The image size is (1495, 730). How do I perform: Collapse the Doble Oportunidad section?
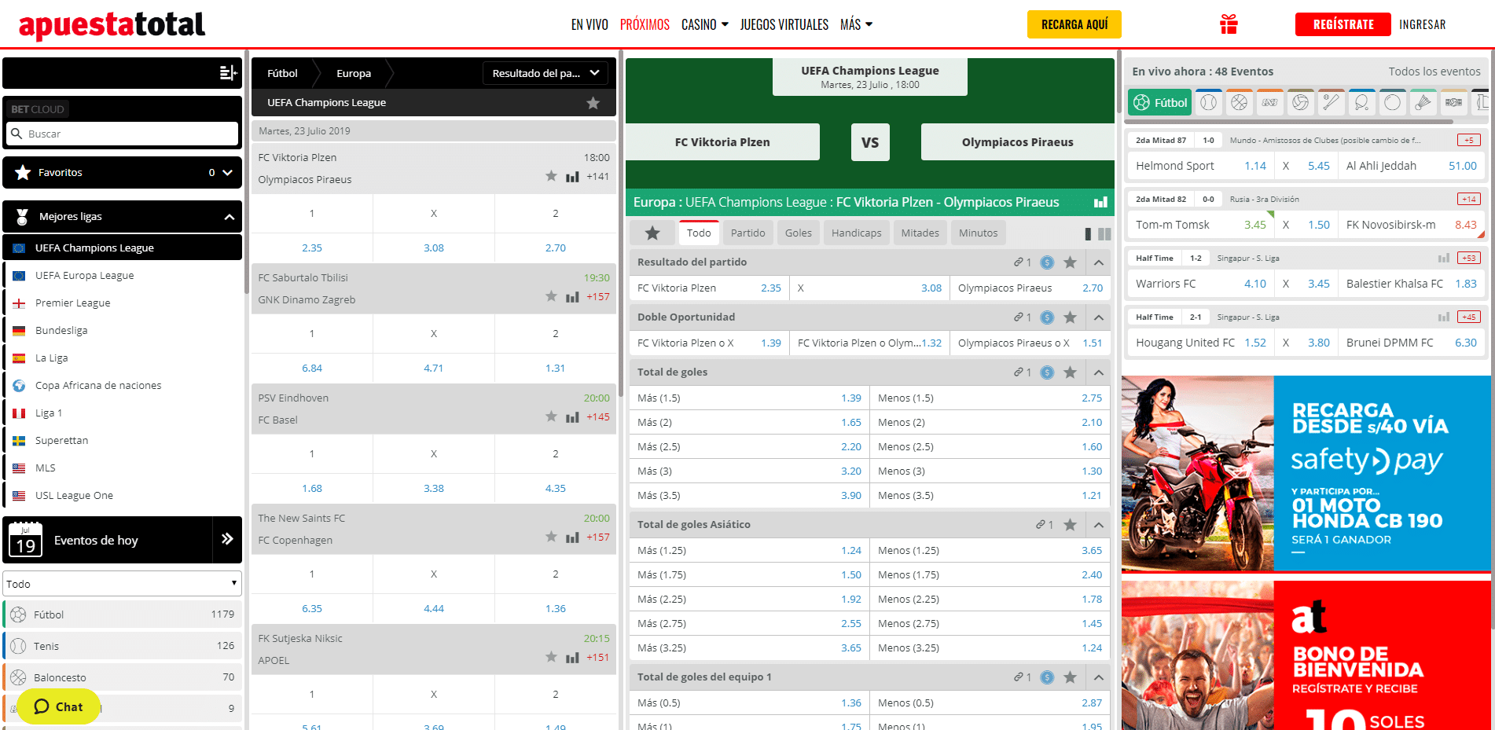point(1098,317)
